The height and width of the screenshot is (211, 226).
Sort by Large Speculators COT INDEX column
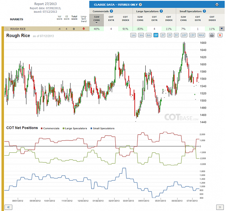(x=169, y=18)
